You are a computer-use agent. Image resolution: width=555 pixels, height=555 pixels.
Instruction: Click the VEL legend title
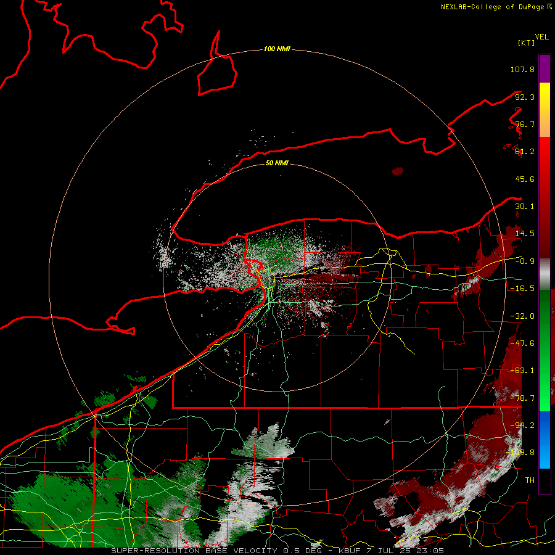tap(542, 36)
